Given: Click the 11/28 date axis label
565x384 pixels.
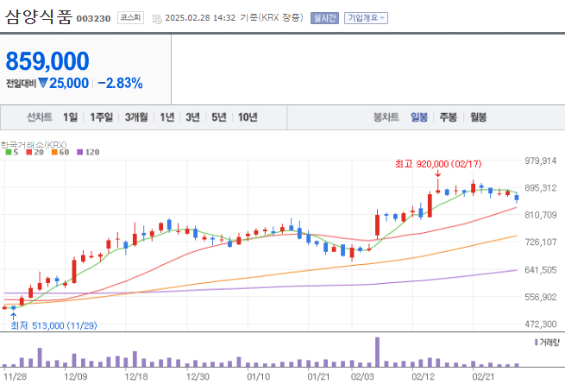Looking at the screenshot, I should (x=15, y=377).
